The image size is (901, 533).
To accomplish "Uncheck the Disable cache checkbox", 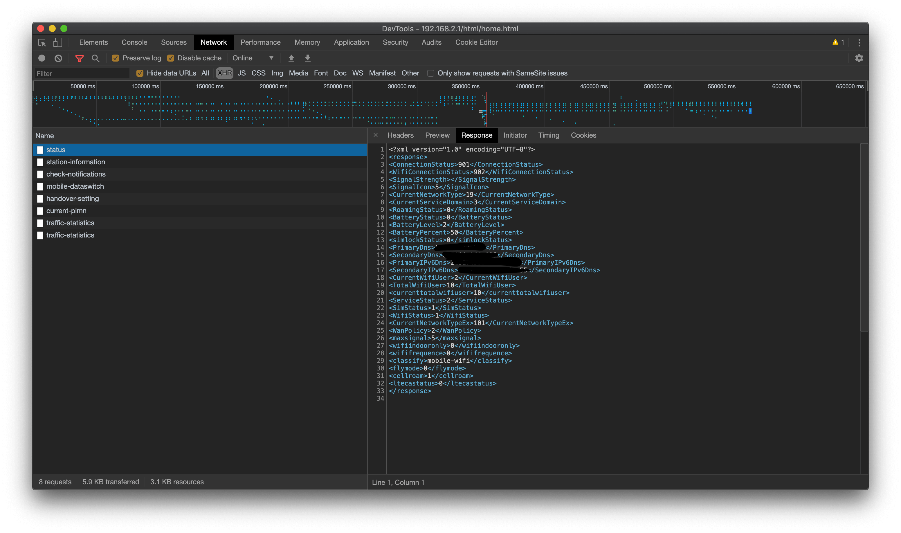I will click(x=171, y=58).
